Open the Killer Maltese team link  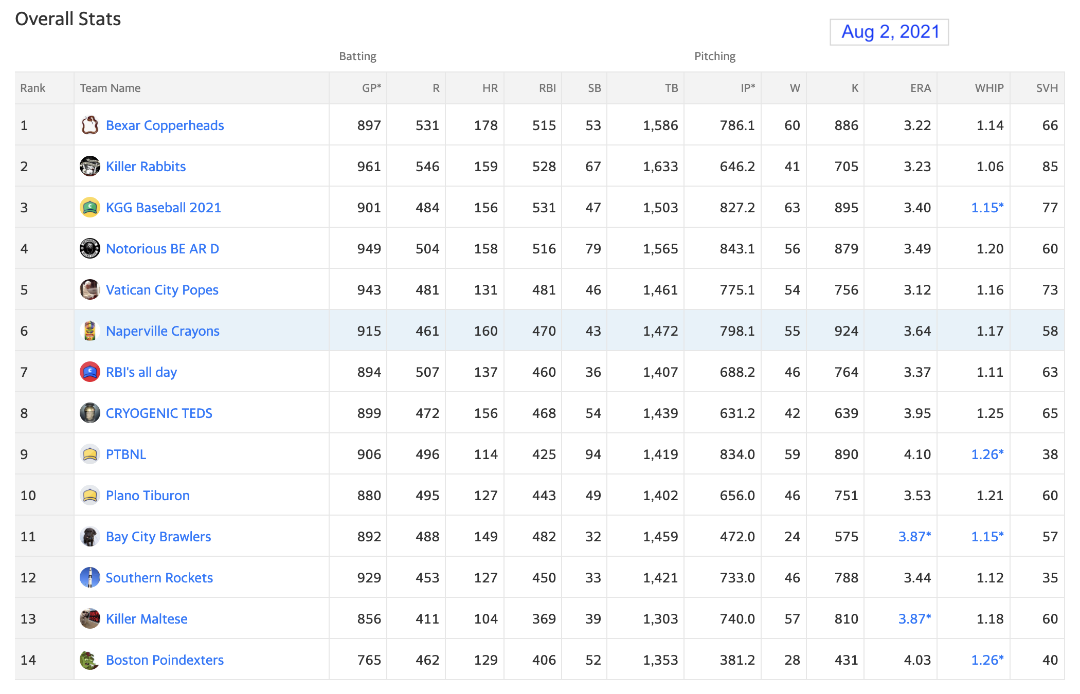coord(147,619)
